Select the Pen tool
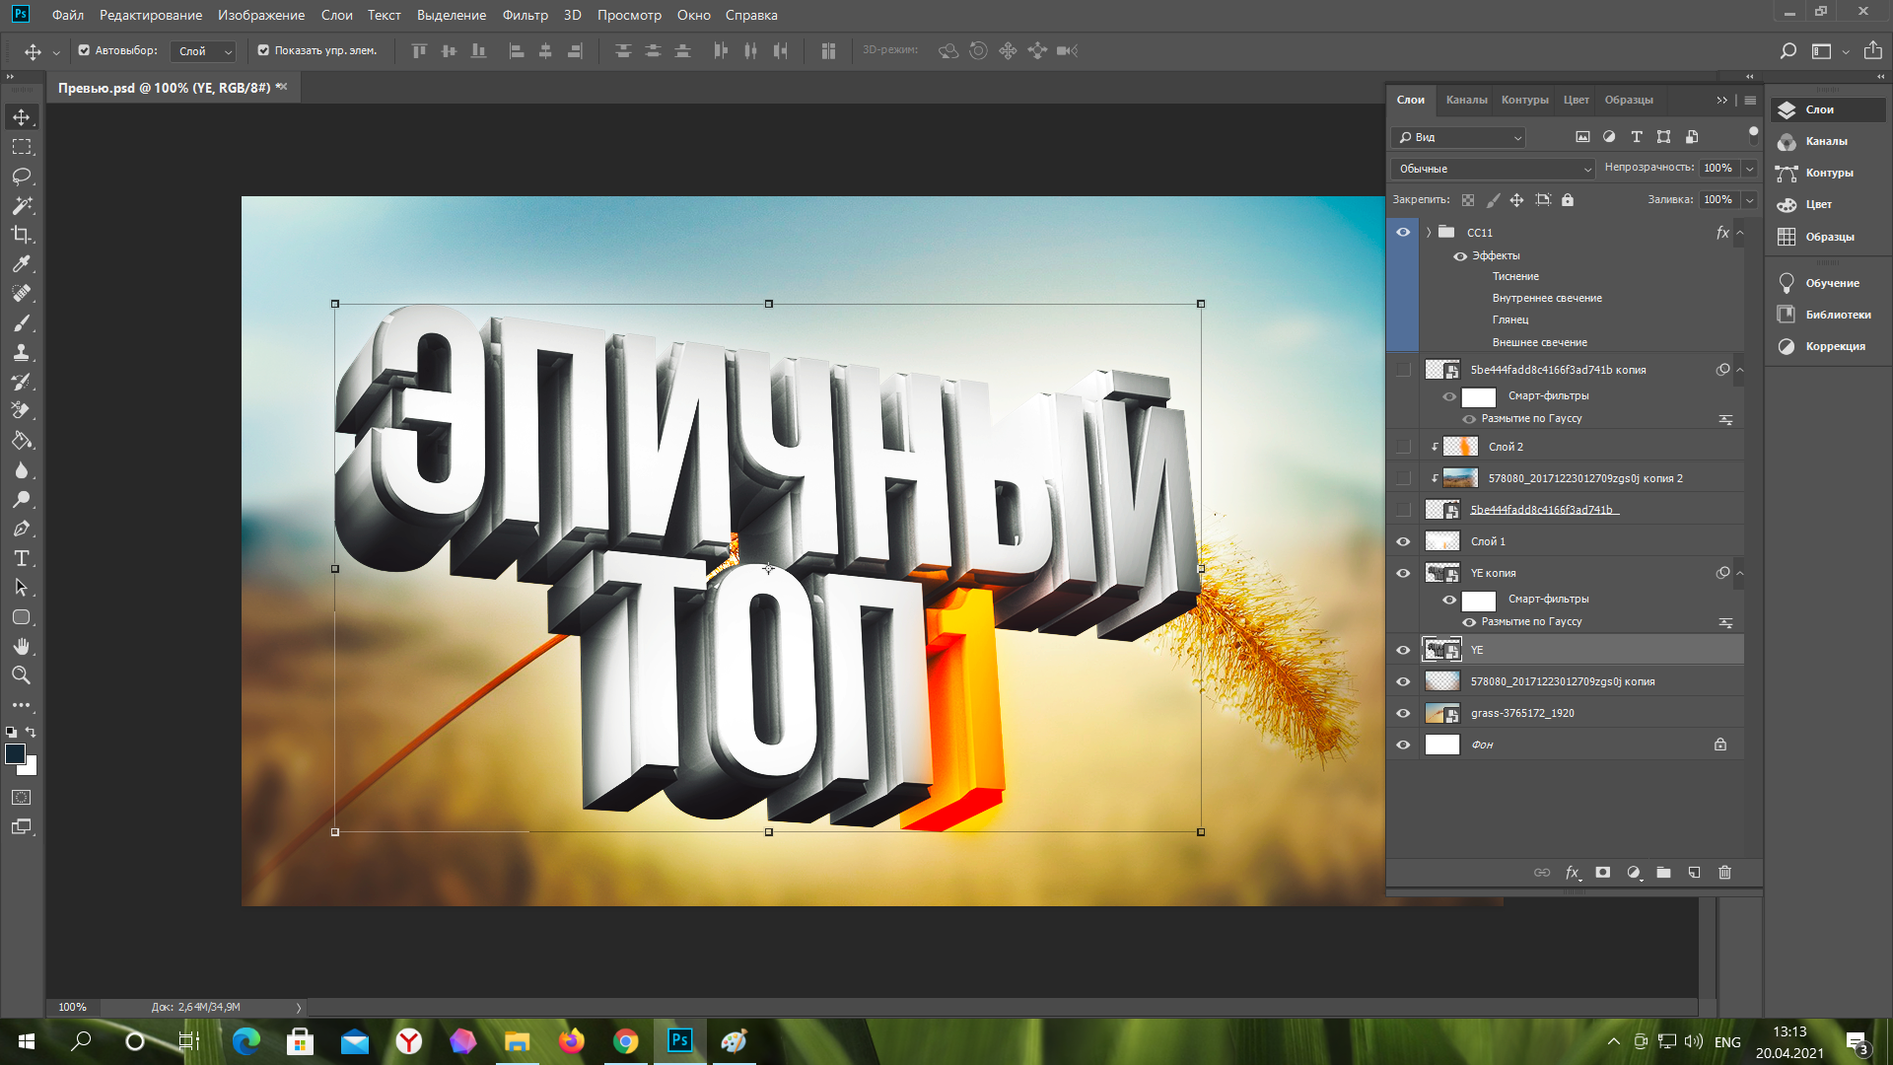 tap(21, 529)
